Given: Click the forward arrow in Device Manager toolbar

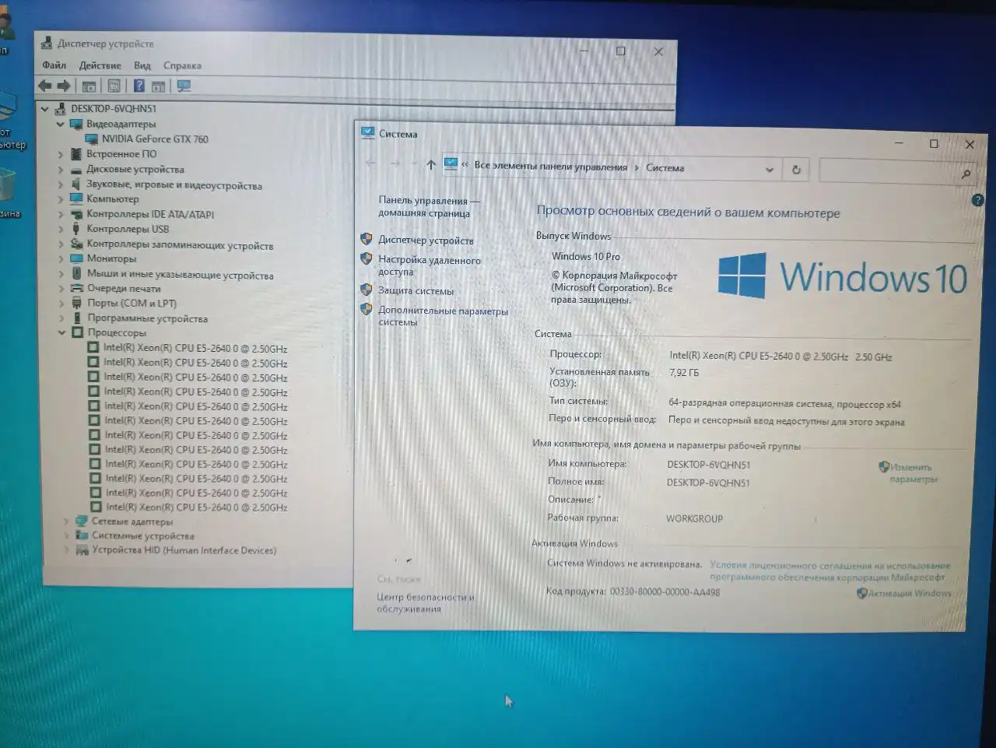Looking at the screenshot, I should 65,86.
